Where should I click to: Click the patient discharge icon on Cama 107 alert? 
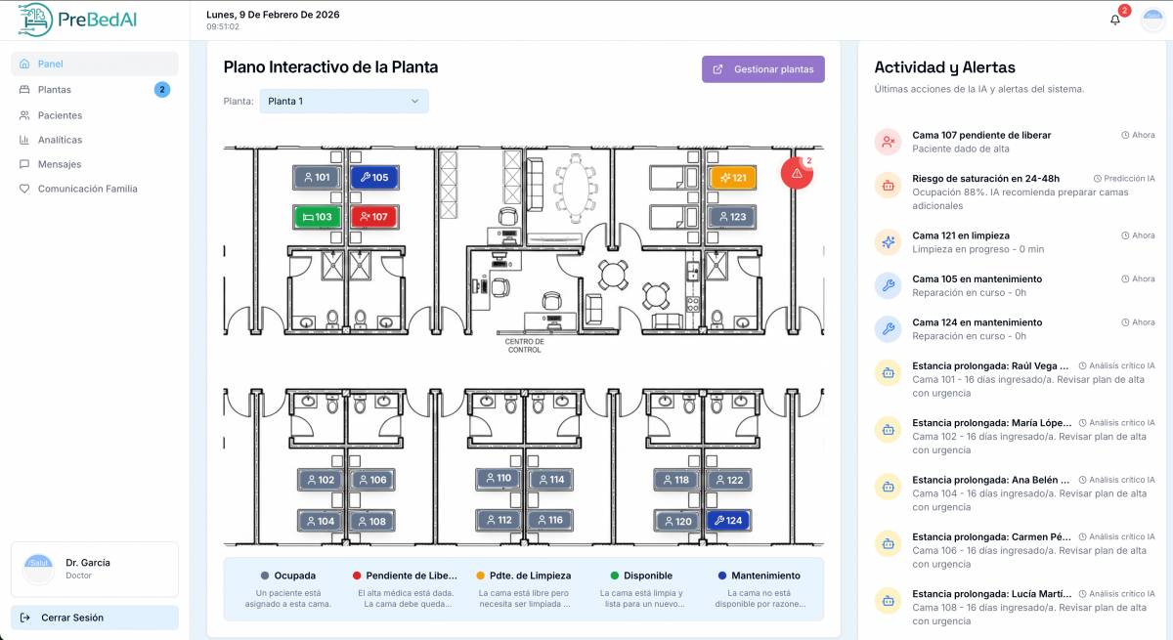click(x=888, y=141)
